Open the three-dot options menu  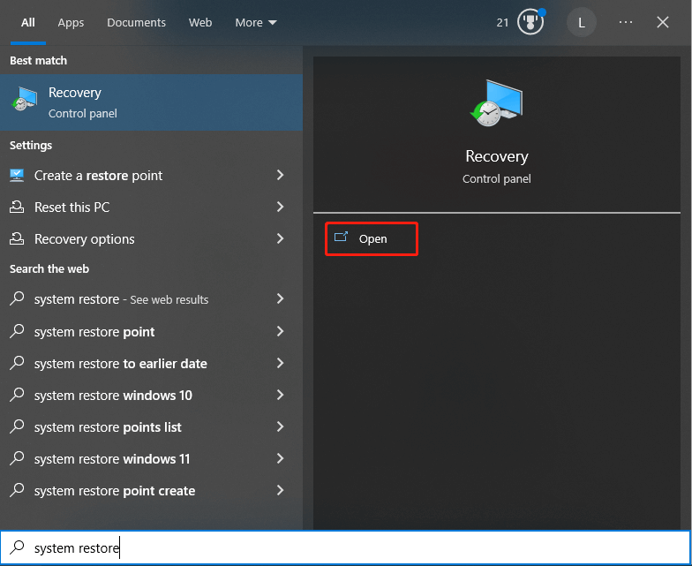pos(626,23)
